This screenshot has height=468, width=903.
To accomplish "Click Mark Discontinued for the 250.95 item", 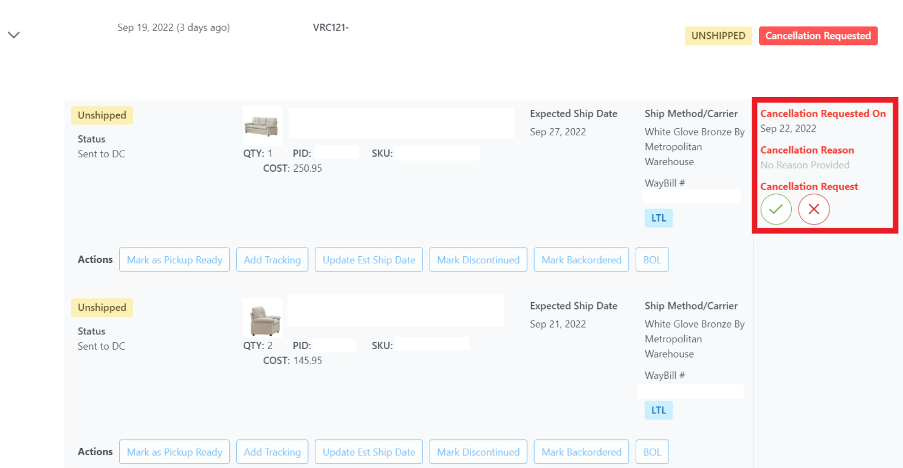I will pos(478,260).
